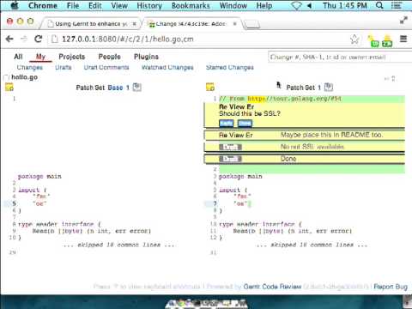
Task: Open the Window menu
Action: click(233, 5)
